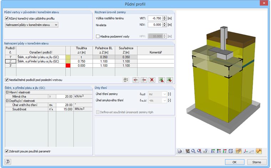Open the Nahrazení půdy v konečném stavu dropdown
Image resolution: width=271 pixels, height=168 pixels.
tap(32, 25)
